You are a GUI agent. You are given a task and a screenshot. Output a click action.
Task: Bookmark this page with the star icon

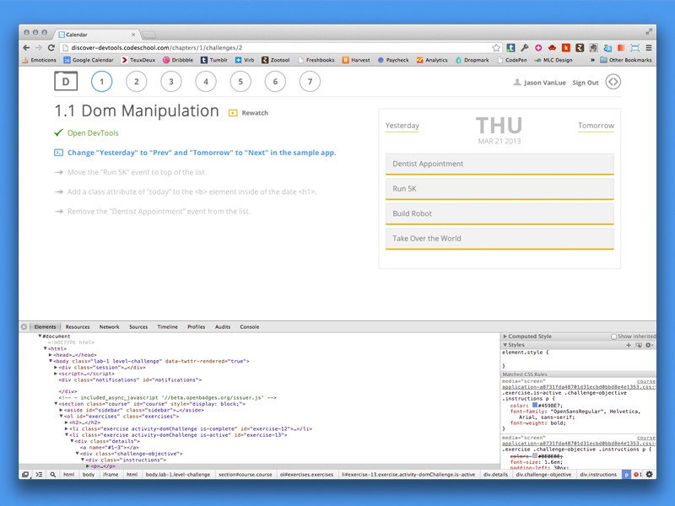(x=496, y=48)
